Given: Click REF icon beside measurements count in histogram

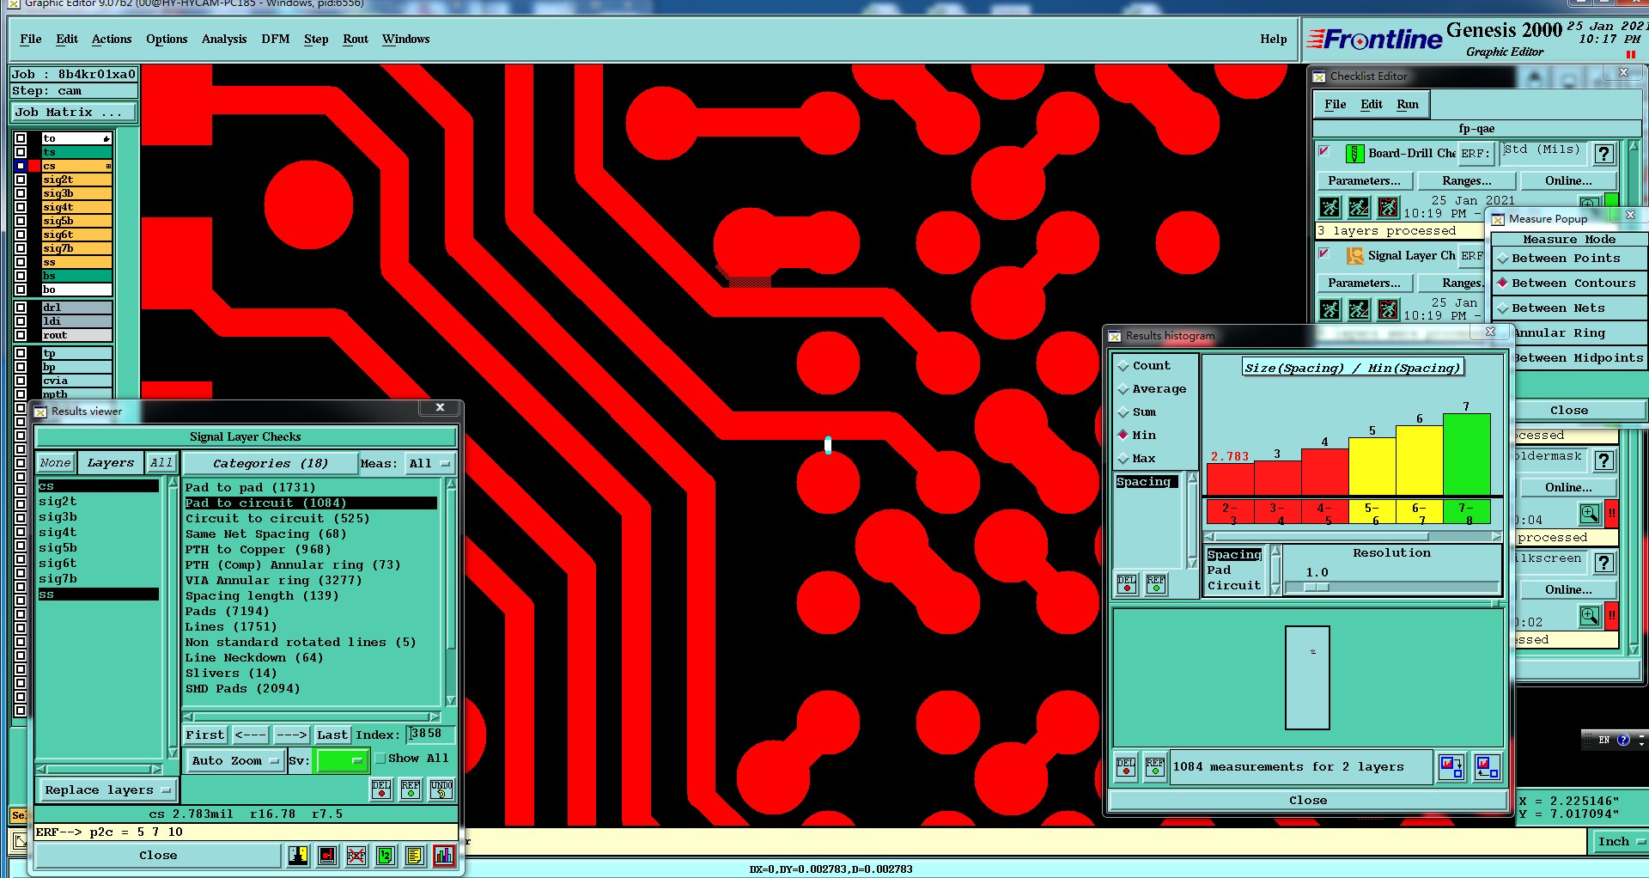Looking at the screenshot, I should [x=1155, y=766].
